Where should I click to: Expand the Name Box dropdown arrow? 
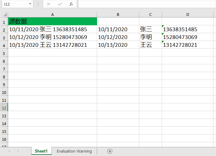[30, 4]
